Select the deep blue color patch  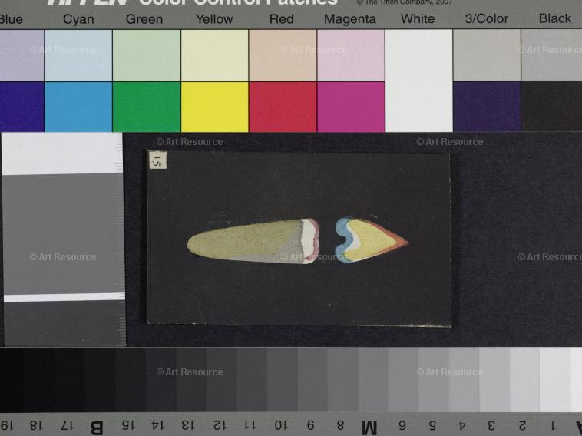(22, 107)
